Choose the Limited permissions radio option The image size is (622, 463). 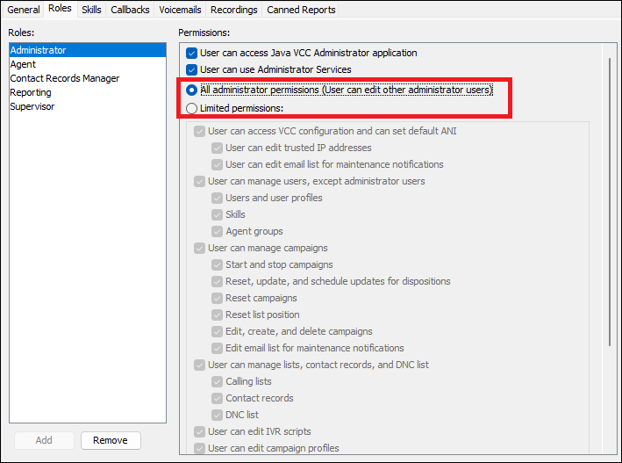tap(191, 108)
